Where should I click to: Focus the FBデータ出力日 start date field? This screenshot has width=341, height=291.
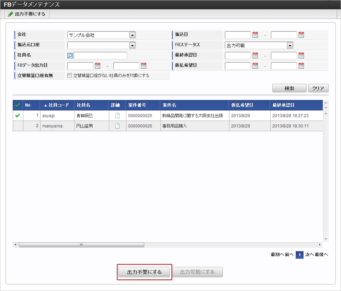click(80, 66)
